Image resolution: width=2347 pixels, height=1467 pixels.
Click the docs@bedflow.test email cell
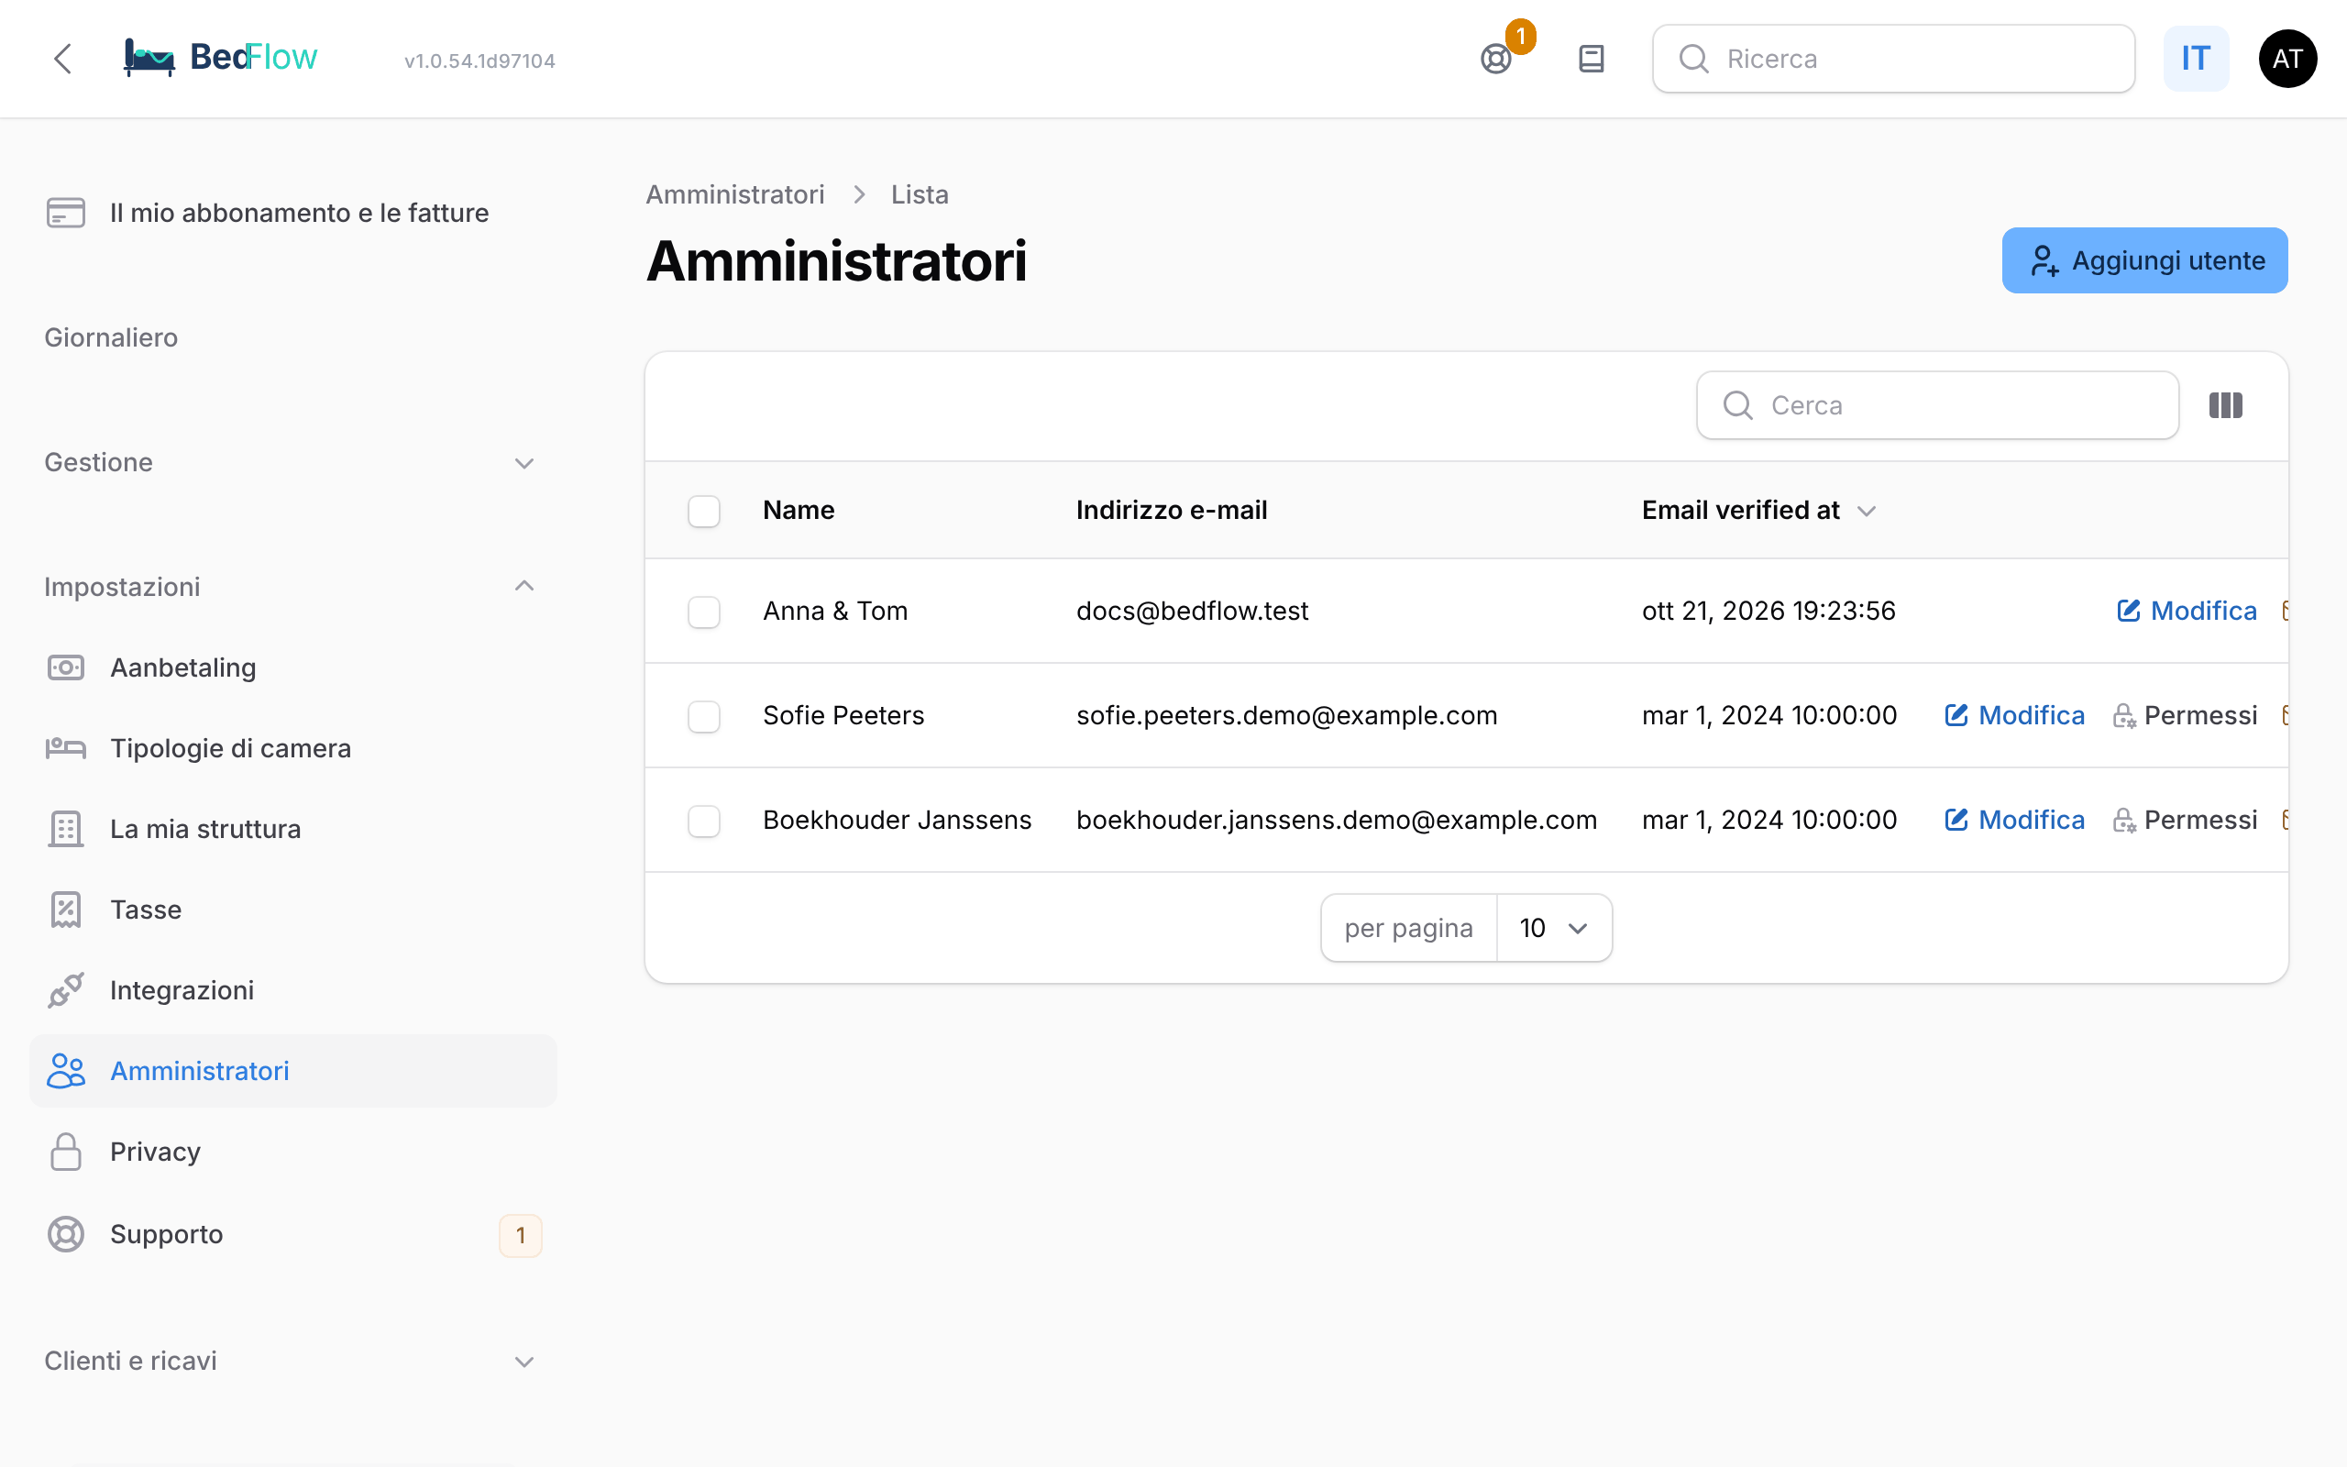(x=1192, y=611)
